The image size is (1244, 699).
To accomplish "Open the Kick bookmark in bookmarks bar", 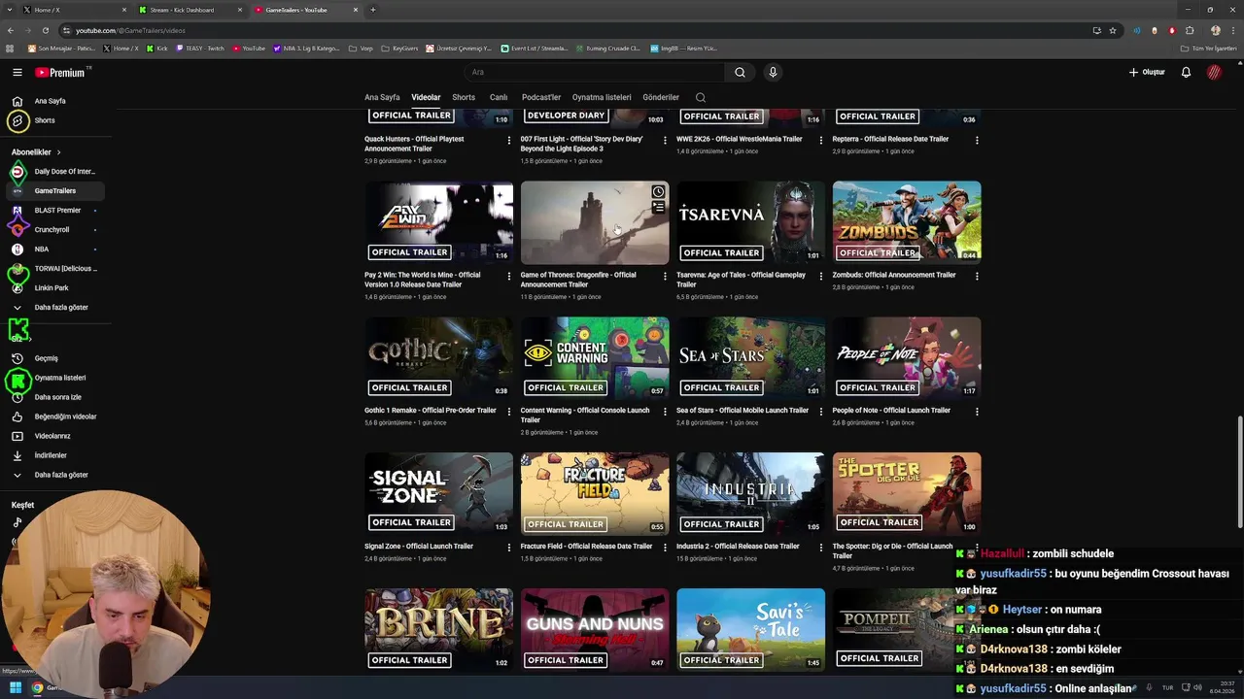I will point(157,48).
